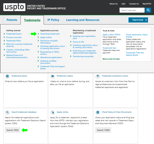Open the Patents tab
154x144 pixels.
12,20
